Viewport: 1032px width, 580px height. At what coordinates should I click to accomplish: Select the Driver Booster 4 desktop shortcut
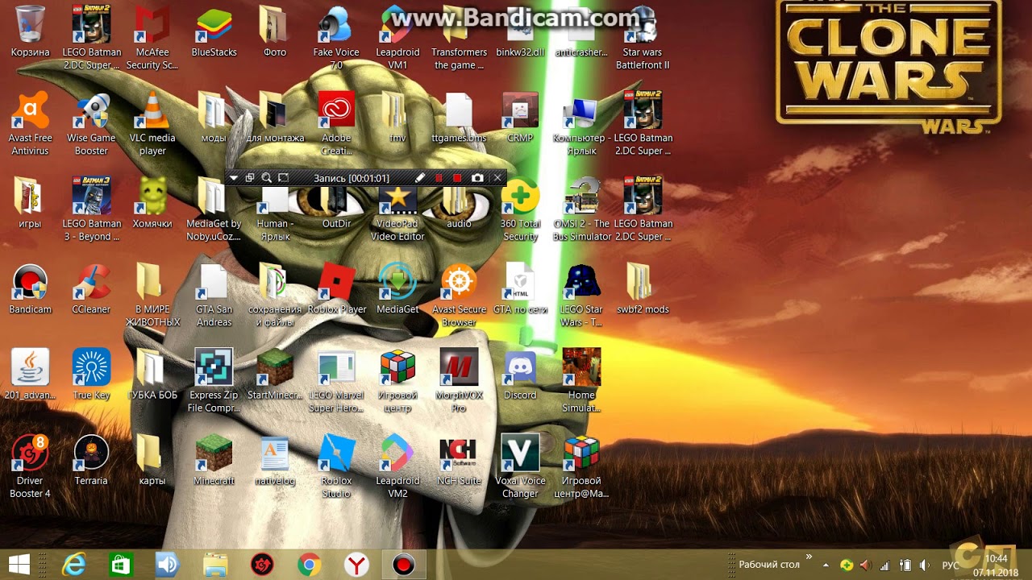[x=30, y=466]
